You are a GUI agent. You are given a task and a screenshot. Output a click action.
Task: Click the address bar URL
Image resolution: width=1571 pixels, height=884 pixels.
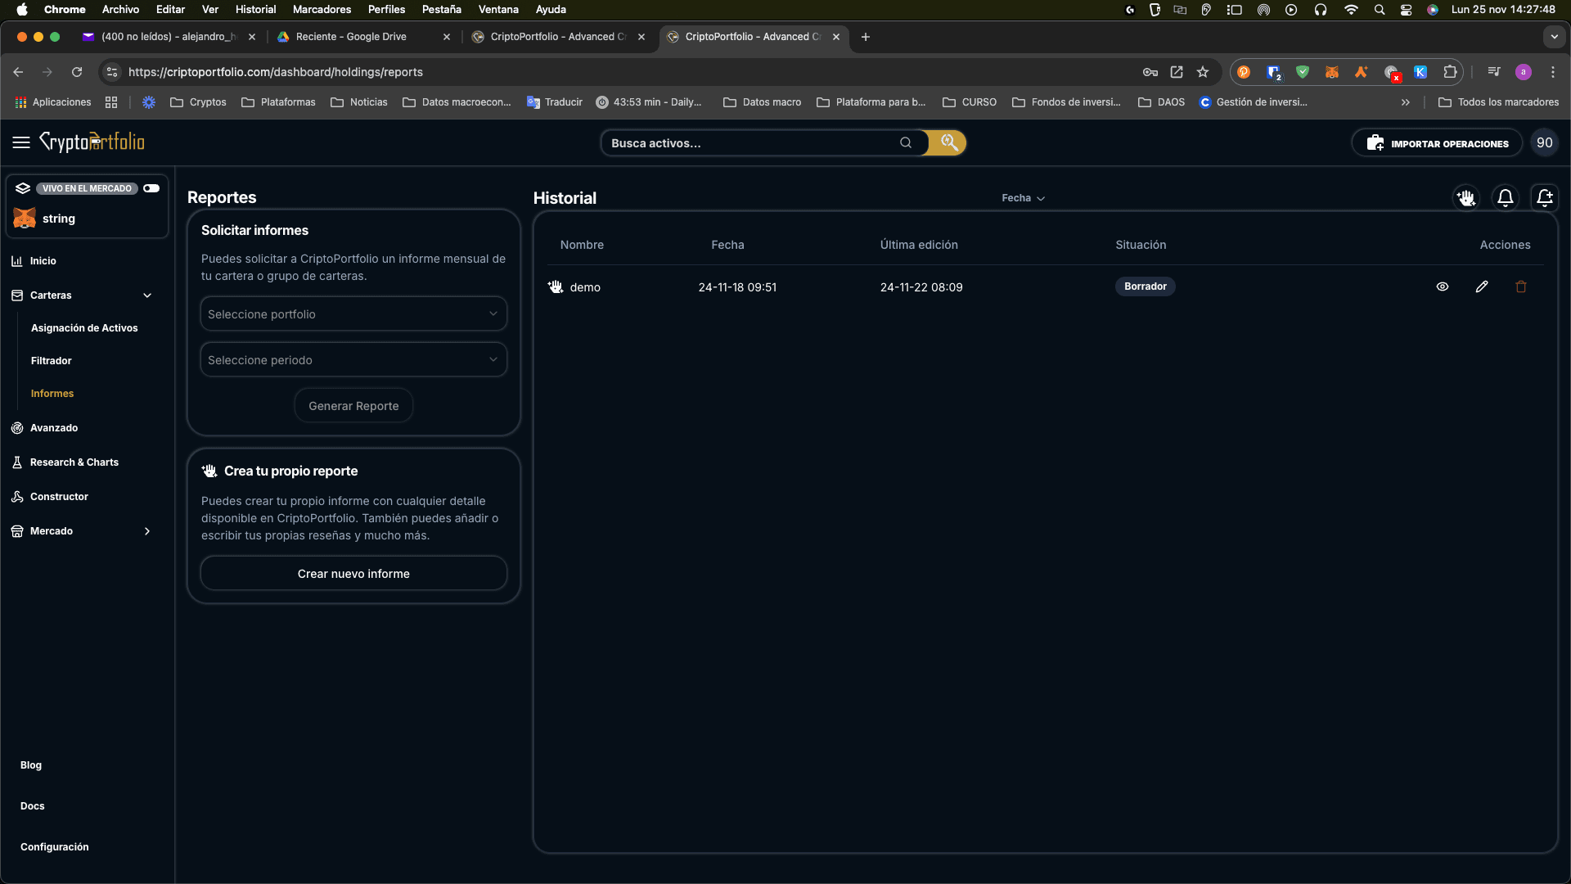pyautogui.click(x=276, y=72)
